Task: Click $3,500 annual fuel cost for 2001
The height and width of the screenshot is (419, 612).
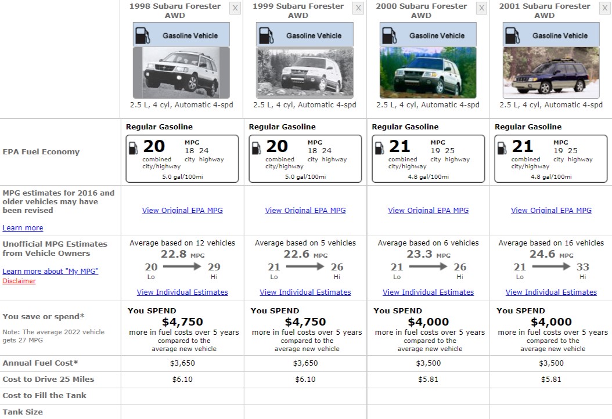Action: point(551,363)
